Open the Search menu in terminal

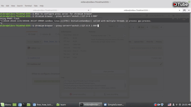(x=20, y=6)
